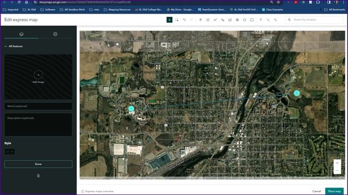Image resolution: width=348 pixels, height=195 pixels.
Task: Open the All Sandbox Work bookmarks folder
Action: point(72,10)
